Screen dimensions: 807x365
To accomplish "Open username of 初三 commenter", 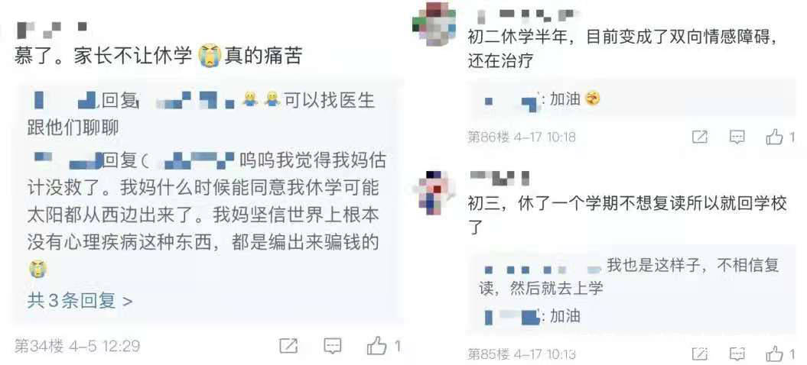I will tap(499, 178).
